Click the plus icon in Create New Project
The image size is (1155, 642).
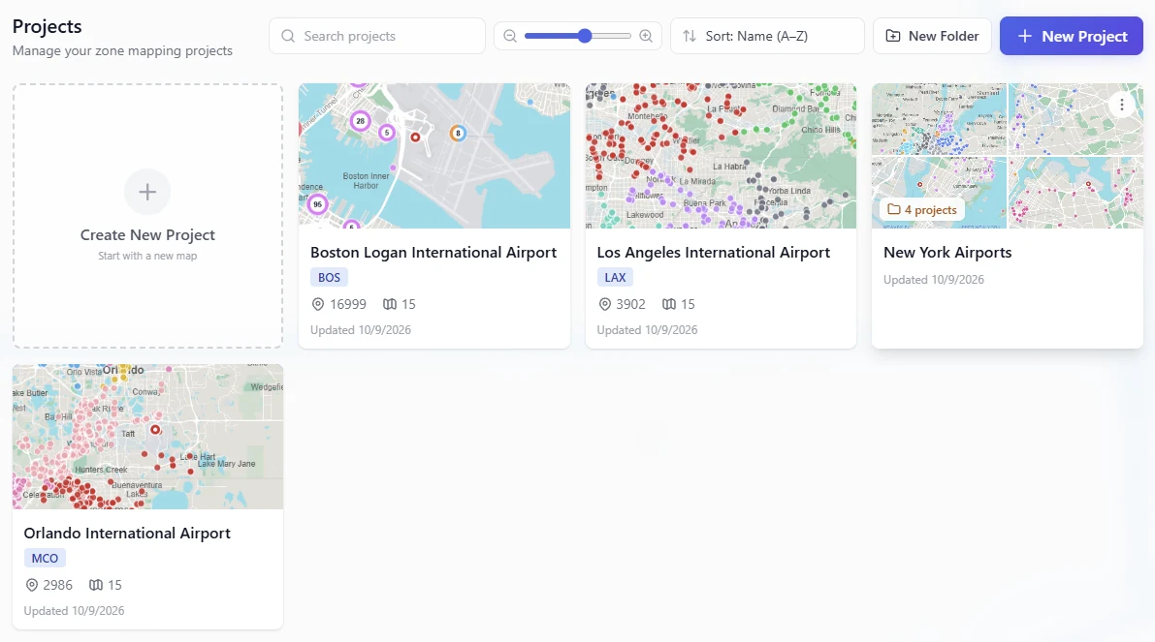[x=147, y=192]
